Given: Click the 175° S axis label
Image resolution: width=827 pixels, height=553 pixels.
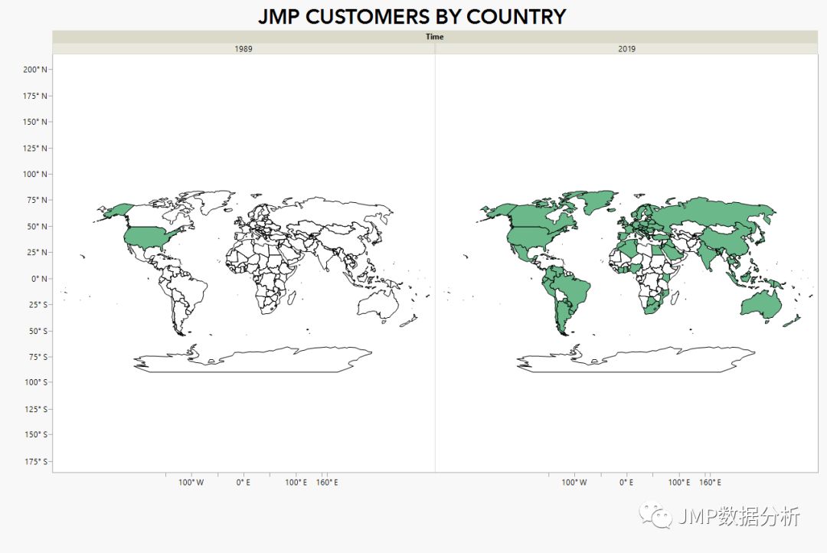Looking at the screenshot, I should [35, 461].
